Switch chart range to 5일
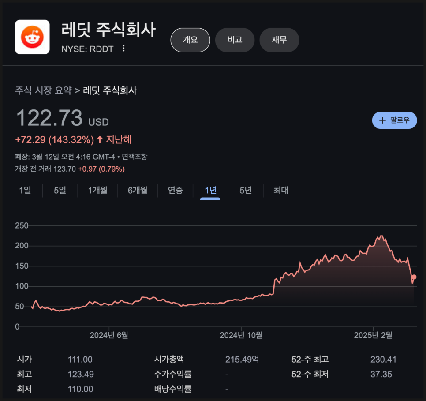This screenshot has height=401, width=426. pos(60,190)
